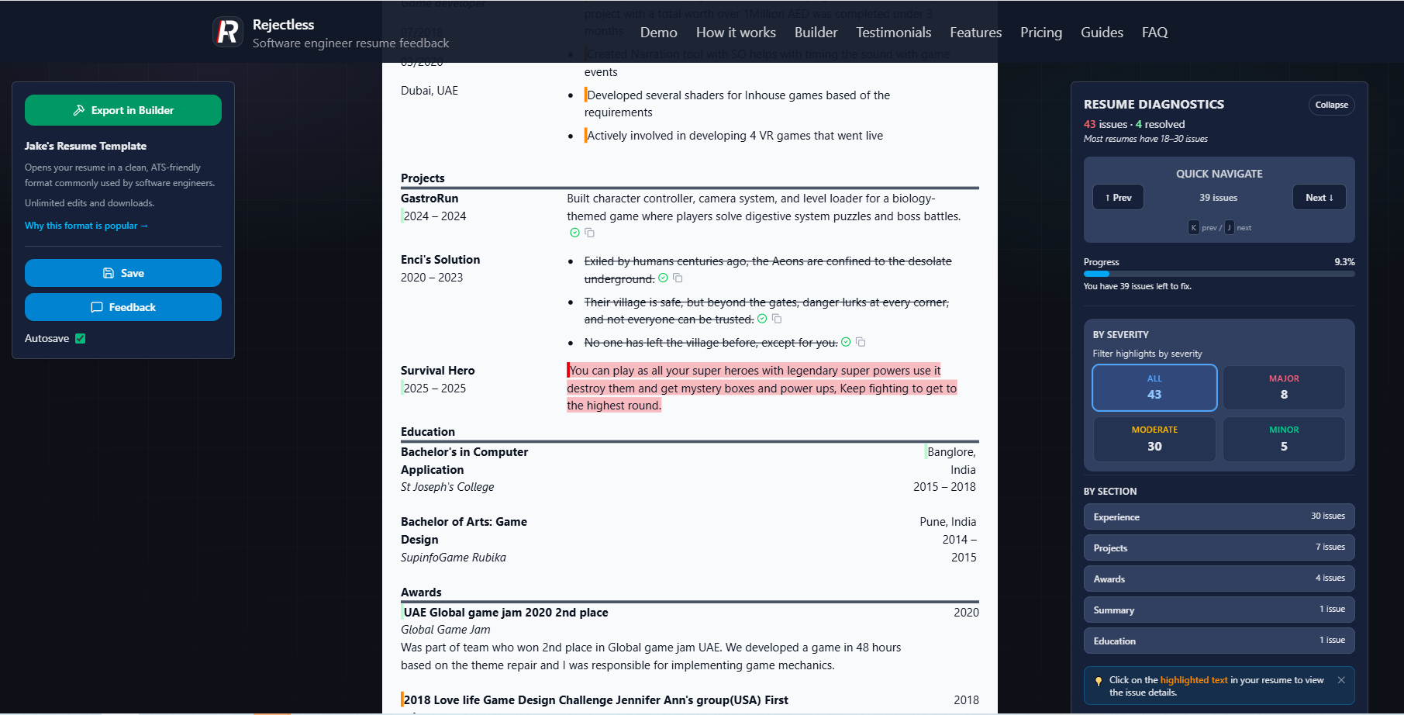
Task: Click checkmark after 'No one has left the village'
Action: coord(846,342)
